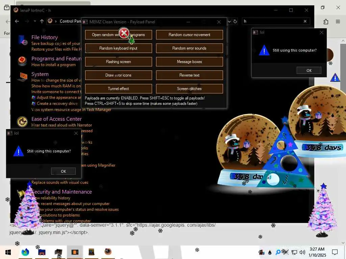
Task: Open recent locations dropdown in Control Panel
Action: click(x=35, y=21)
